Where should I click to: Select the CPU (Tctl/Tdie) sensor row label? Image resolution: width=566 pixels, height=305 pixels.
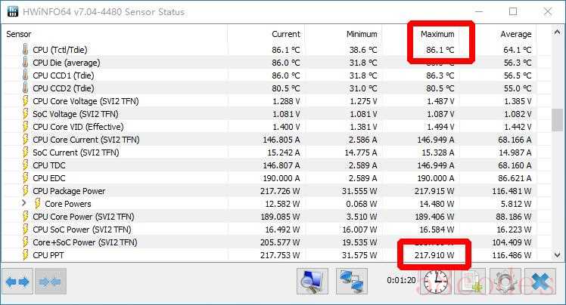60,50
